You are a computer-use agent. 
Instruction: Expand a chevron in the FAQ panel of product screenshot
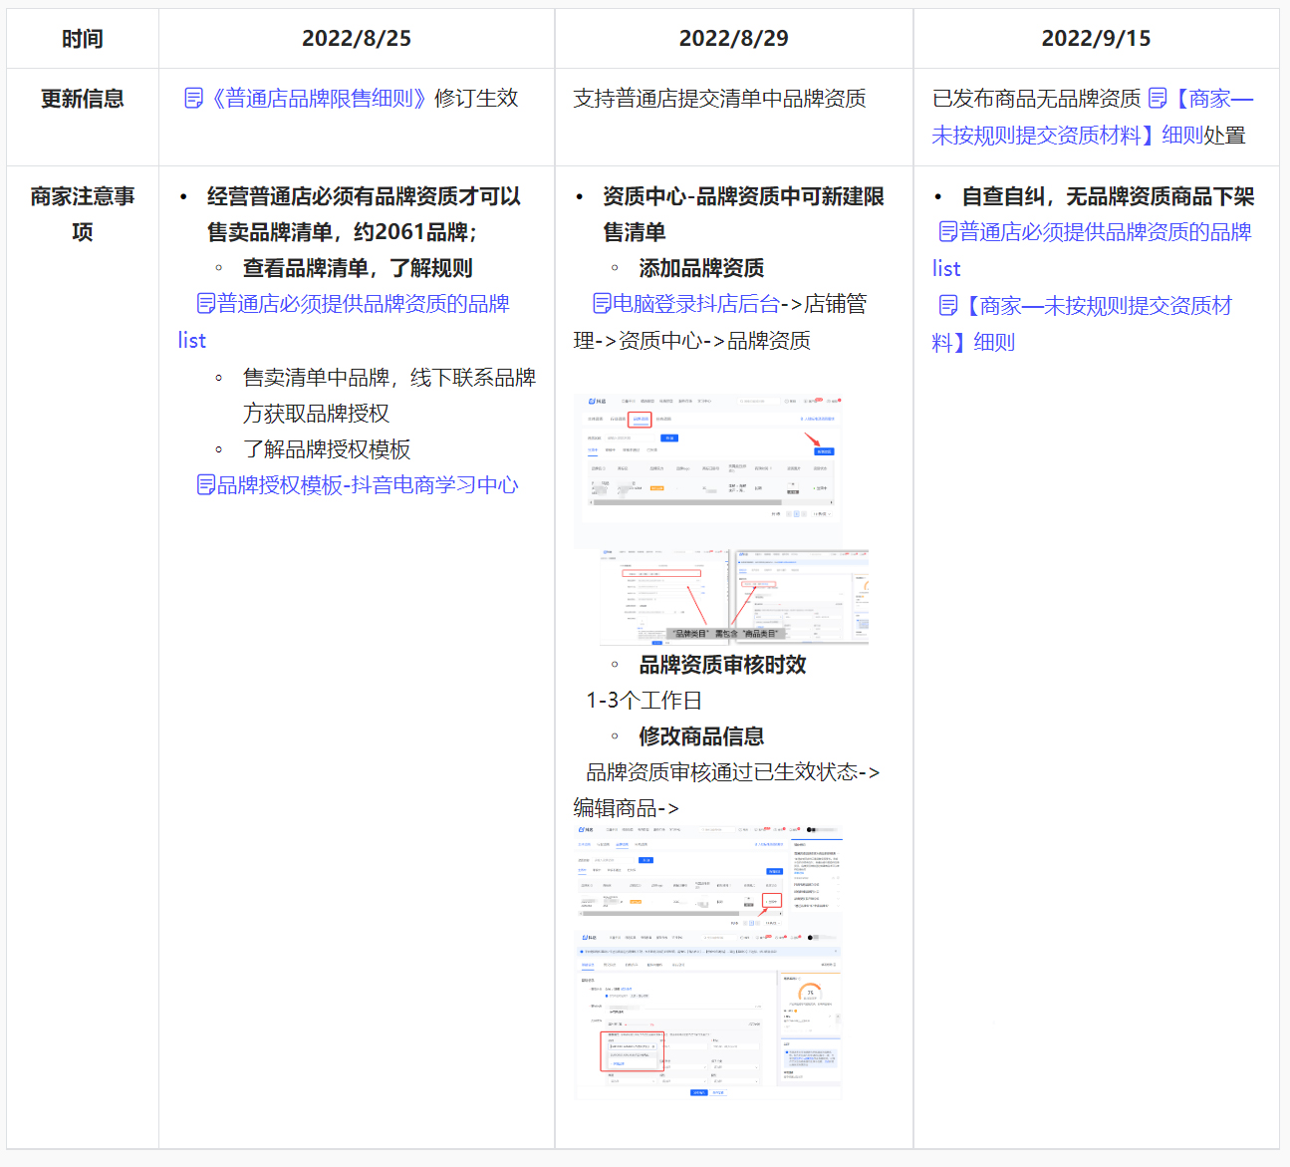click(838, 899)
